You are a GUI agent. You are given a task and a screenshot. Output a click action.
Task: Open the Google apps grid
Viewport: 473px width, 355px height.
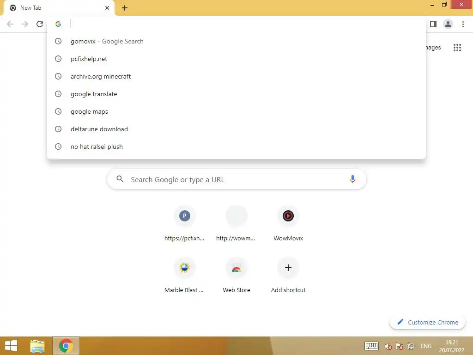click(x=457, y=48)
